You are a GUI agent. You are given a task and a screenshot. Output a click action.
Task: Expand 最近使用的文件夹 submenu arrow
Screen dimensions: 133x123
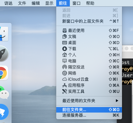117,101
